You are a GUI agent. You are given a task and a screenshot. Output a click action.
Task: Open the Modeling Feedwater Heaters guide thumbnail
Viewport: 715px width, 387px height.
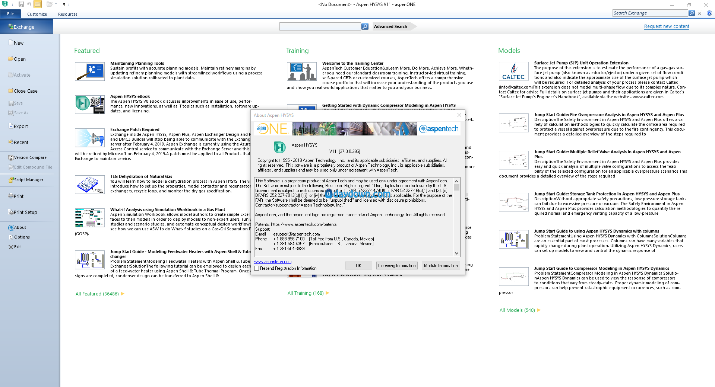90,260
